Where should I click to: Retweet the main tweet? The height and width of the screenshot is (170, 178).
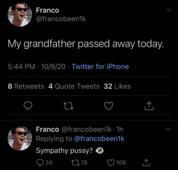68,106
